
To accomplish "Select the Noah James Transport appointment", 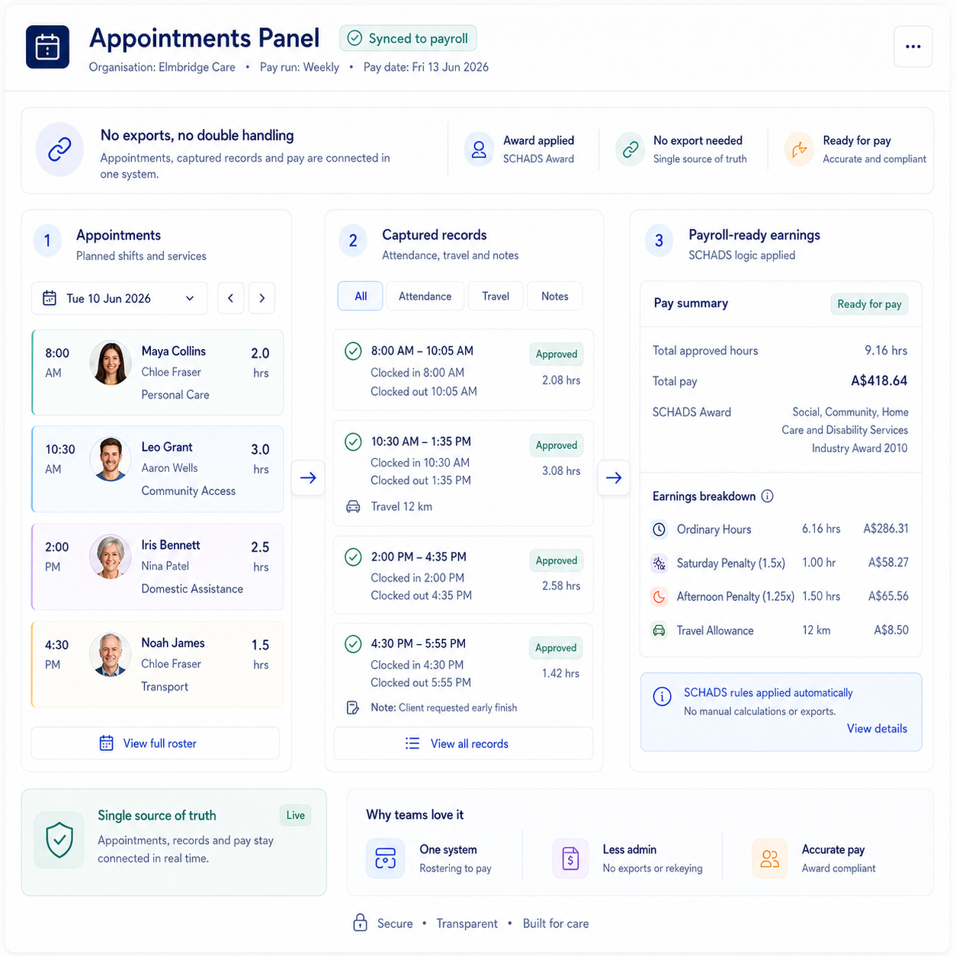I will click(x=157, y=664).
